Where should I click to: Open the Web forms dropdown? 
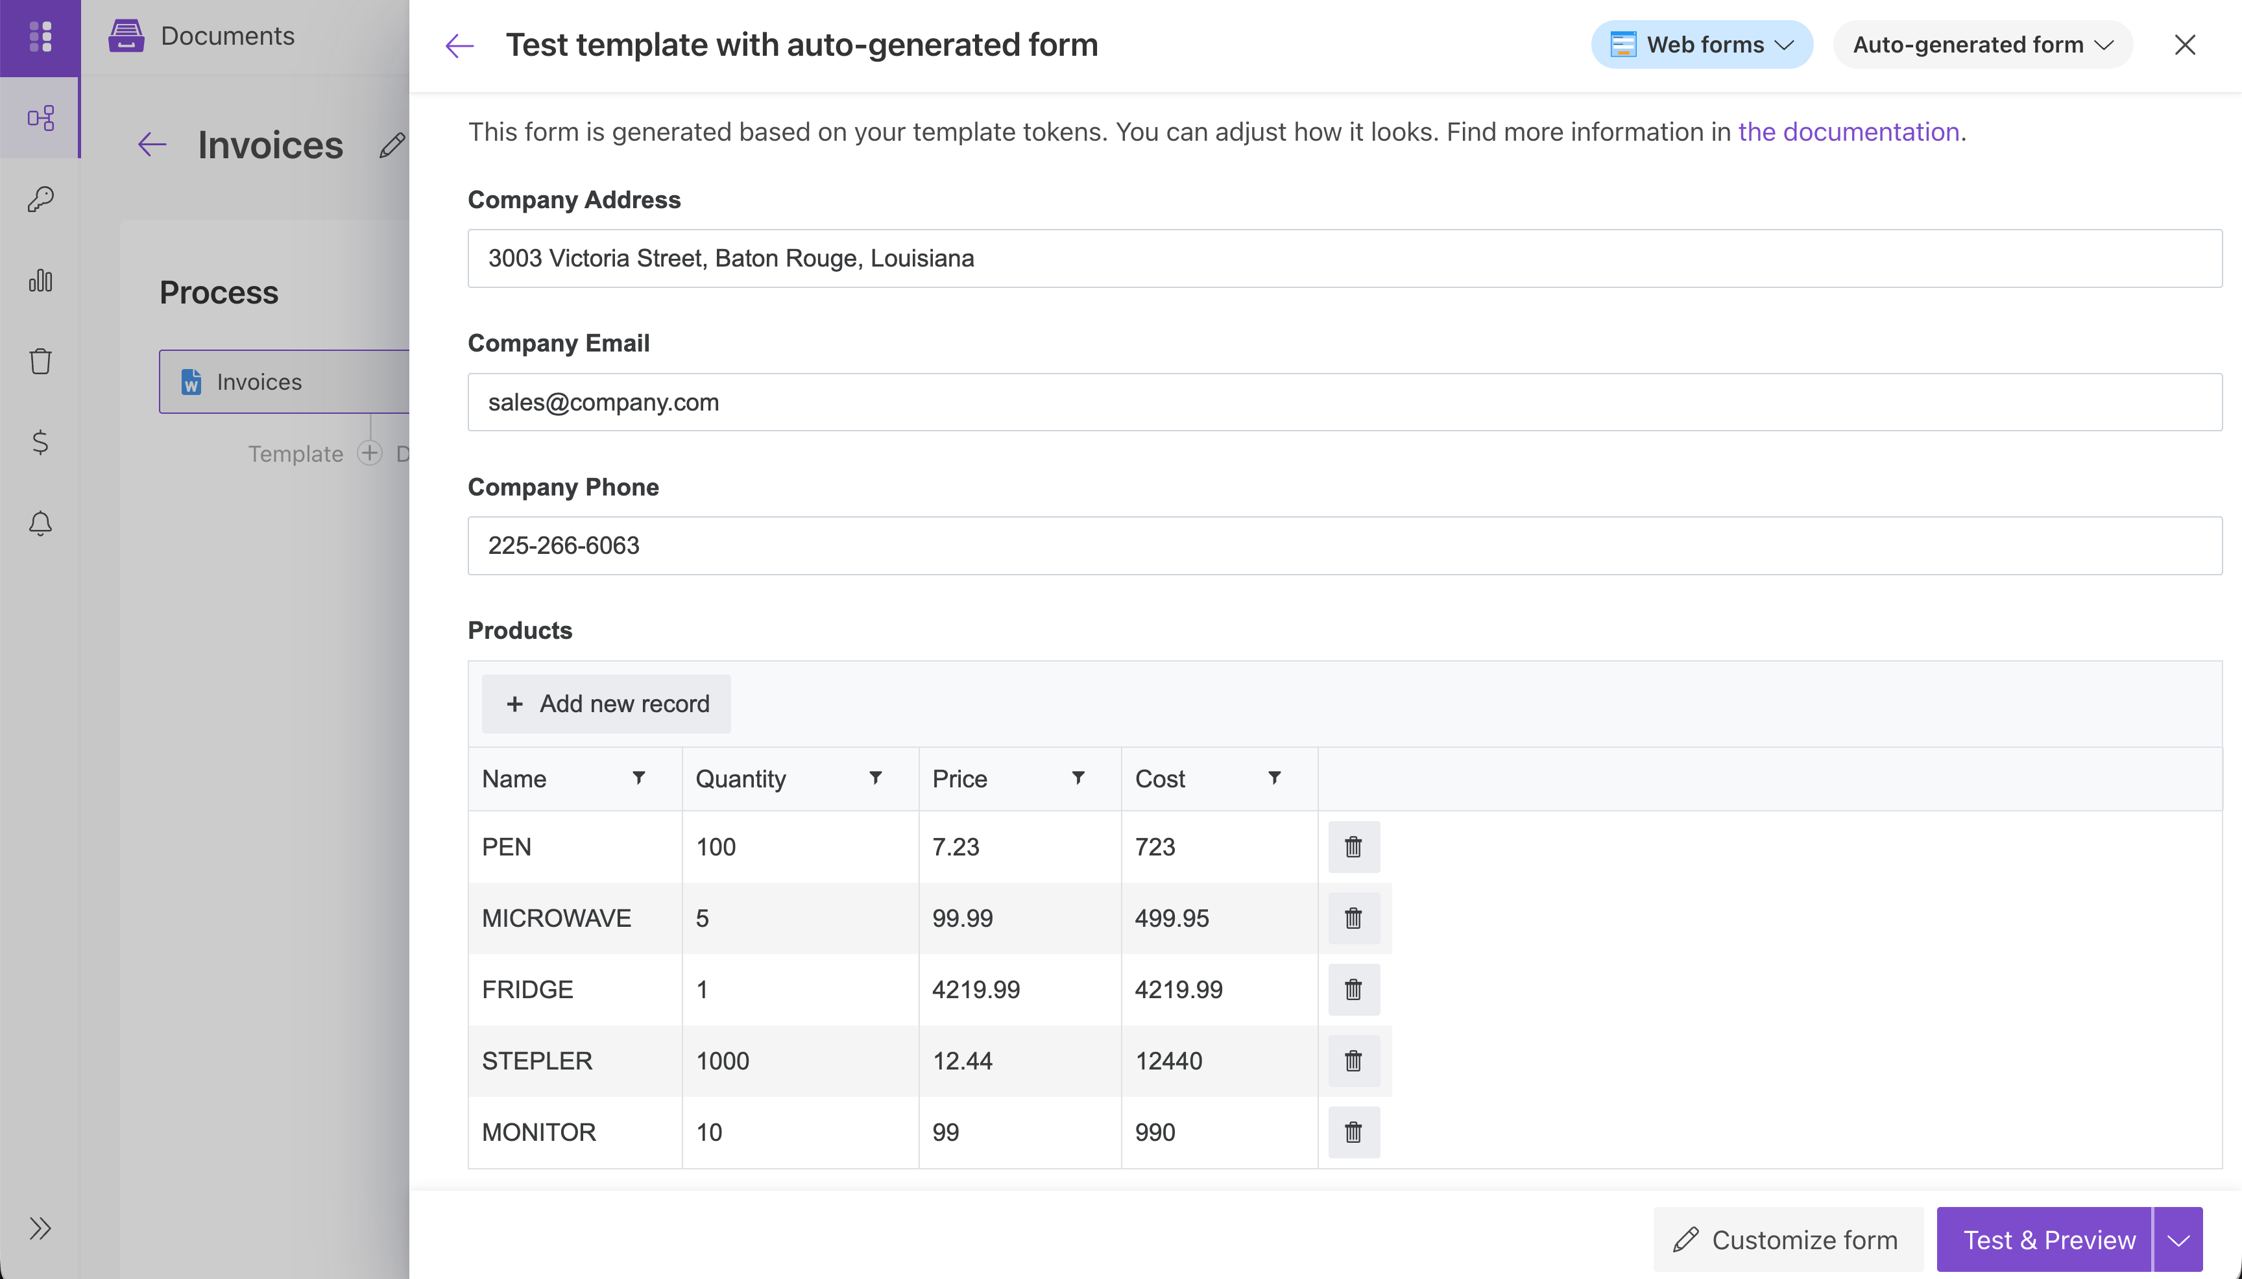coord(1702,45)
